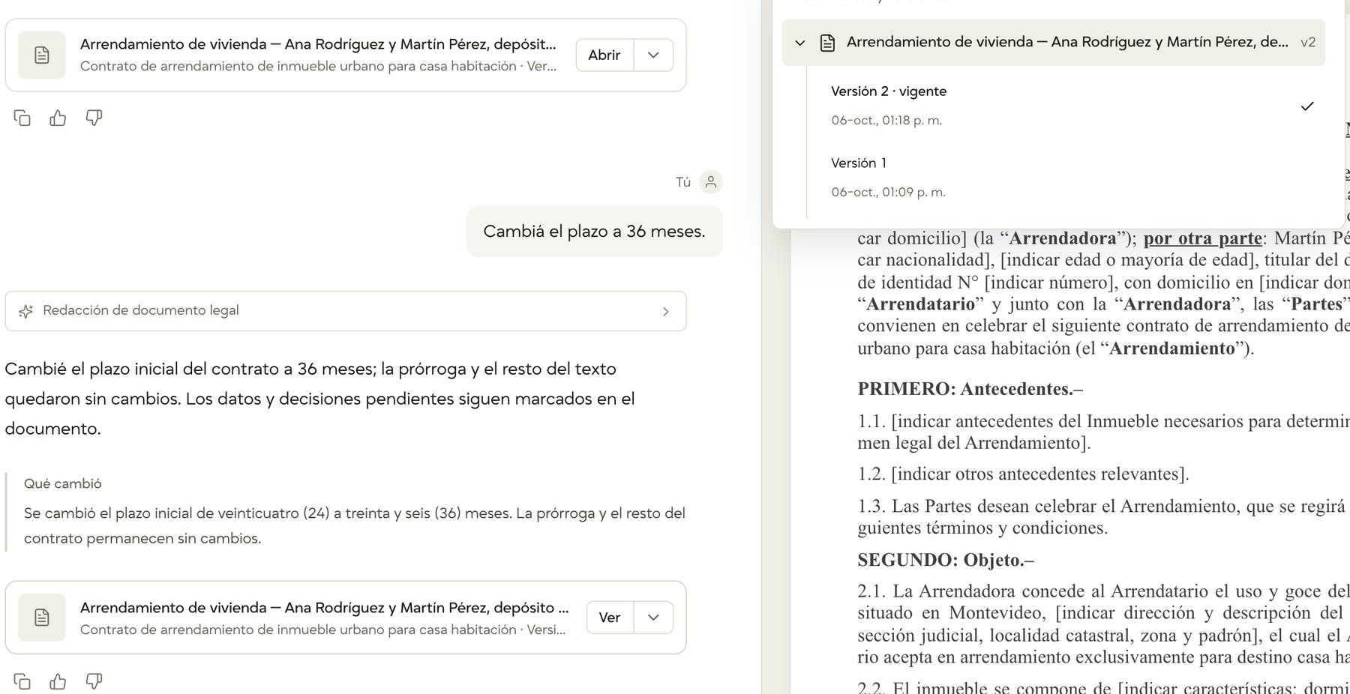Image resolution: width=1350 pixels, height=694 pixels.
Task: Click the bottom artifact card title Arrendamiento de vivienda
Action: [x=324, y=607]
